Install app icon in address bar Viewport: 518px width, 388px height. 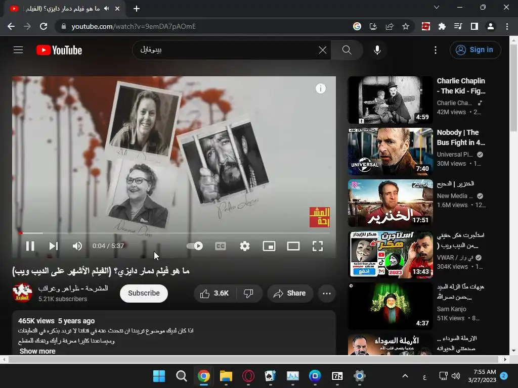coord(373,26)
